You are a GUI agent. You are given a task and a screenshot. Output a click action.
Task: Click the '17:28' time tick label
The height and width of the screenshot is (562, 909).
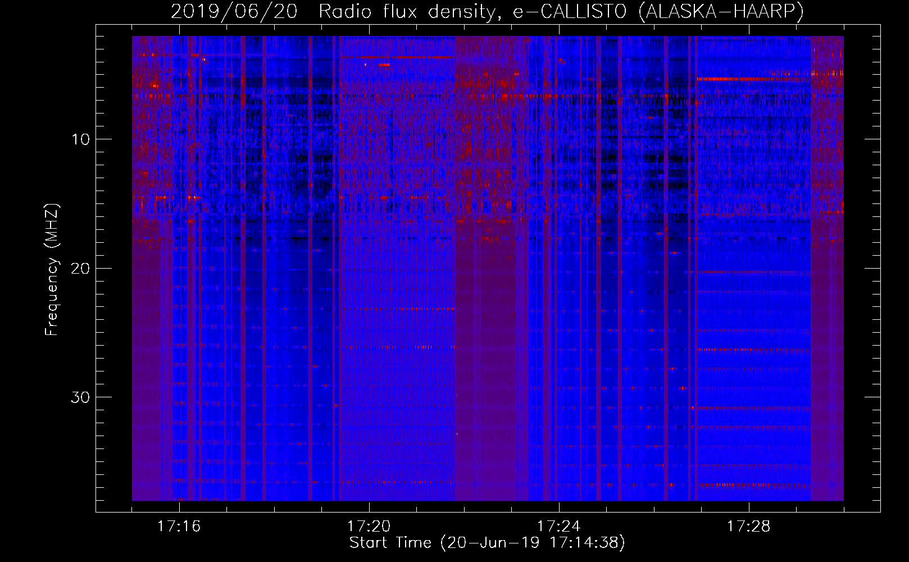[749, 527]
